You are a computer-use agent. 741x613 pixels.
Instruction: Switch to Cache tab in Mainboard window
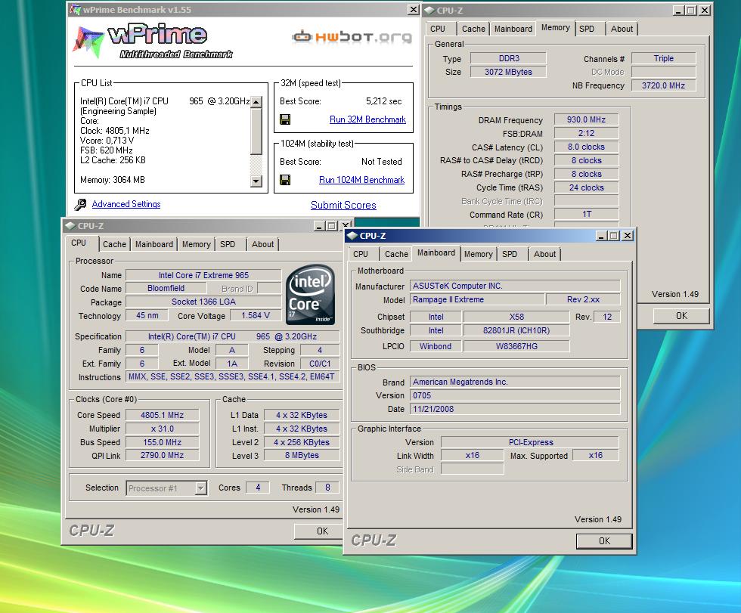396,254
